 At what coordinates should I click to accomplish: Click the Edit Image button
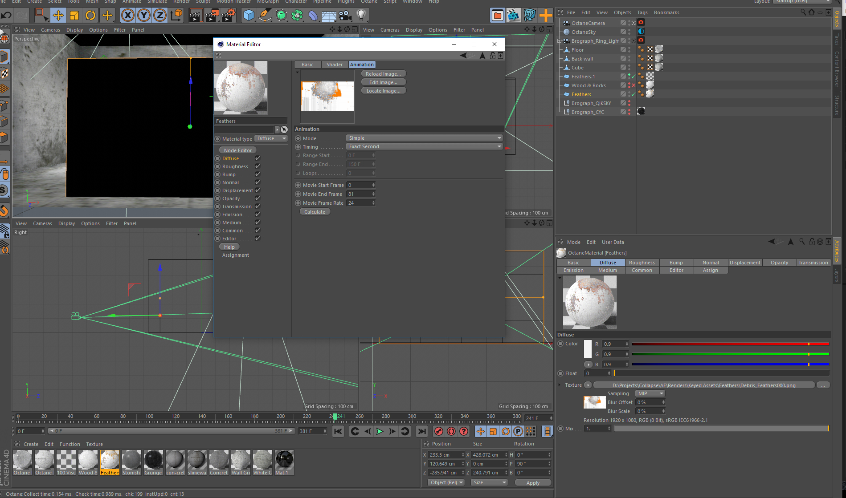[x=383, y=82]
